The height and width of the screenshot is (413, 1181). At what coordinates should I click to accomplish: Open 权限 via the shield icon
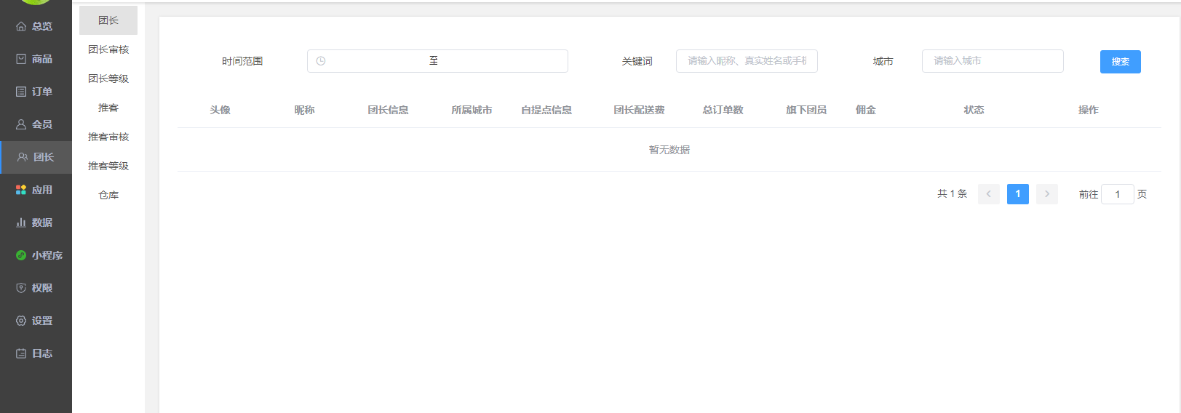coord(21,288)
